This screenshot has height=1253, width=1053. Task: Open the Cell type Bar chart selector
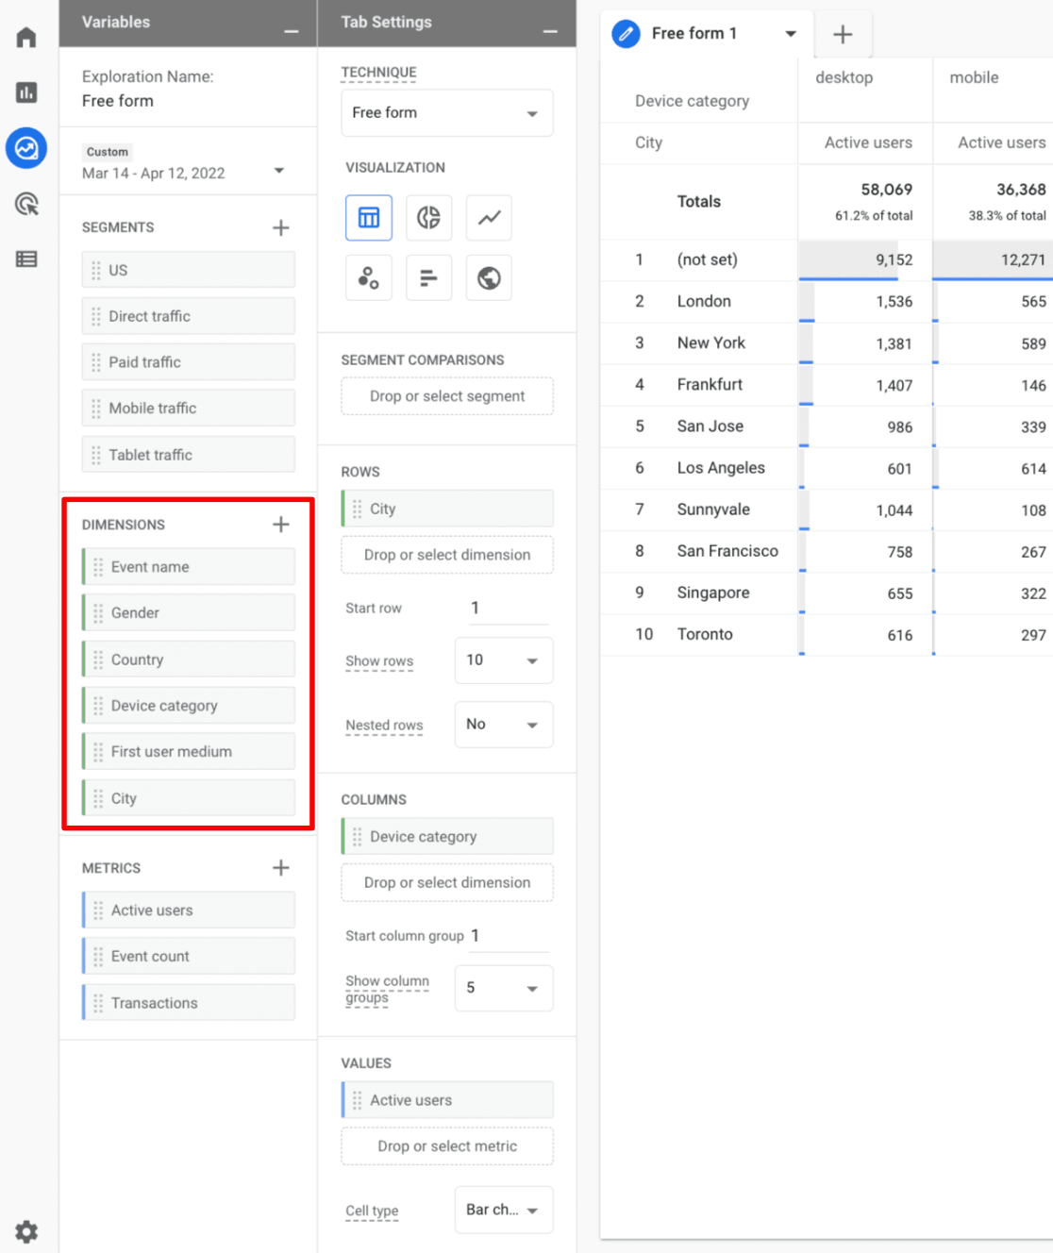[503, 1210]
